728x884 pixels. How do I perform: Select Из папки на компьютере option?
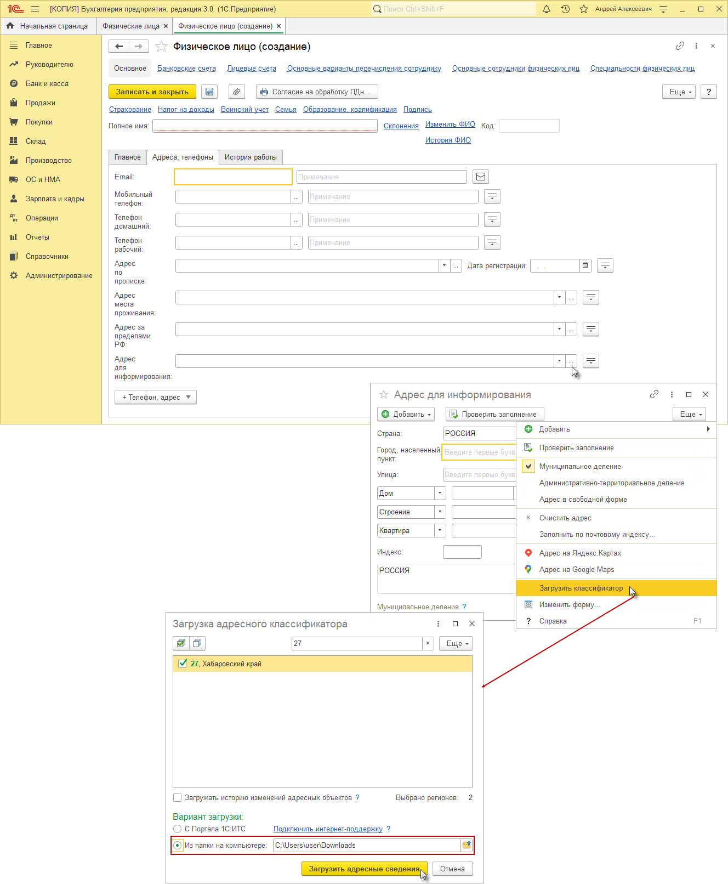[x=177, y=845]
